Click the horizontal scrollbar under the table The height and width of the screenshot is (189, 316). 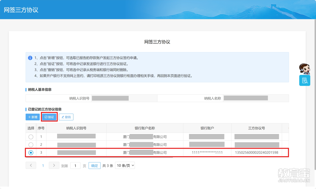(x=99, y=157)
